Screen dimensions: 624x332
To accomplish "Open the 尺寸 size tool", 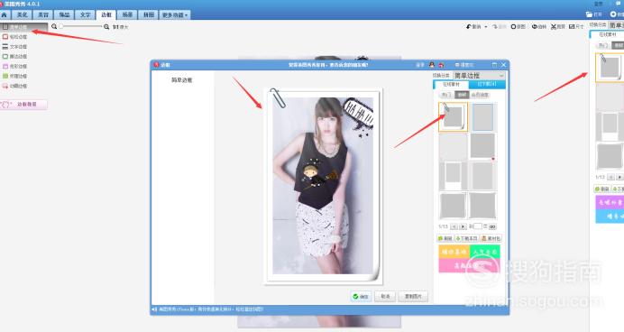I will pos(576,26).
